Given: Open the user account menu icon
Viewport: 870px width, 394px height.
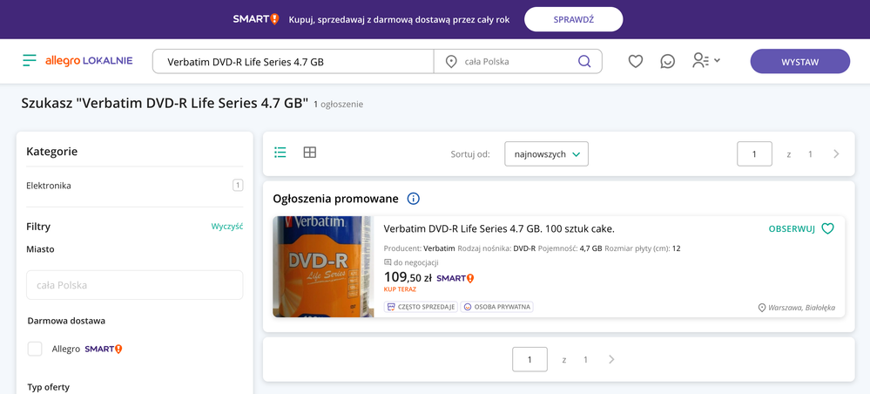Looking at the screenshot, I should [705, 60].
